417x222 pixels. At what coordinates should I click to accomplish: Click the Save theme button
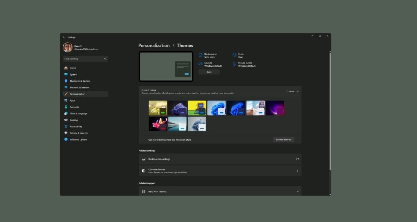(x=209, y=72)
